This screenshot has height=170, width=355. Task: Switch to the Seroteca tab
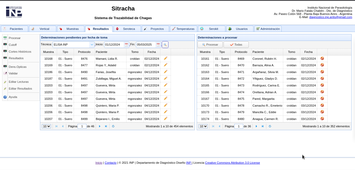coord(127,29)
